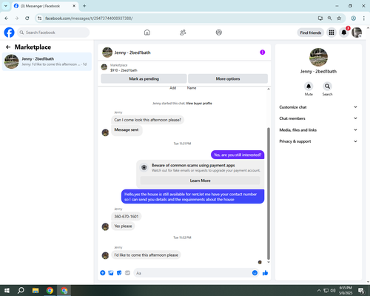The height and width of the screenshot is (296, 370).
Task: Click the 'Yes, are you still interested?' message
Action: tap(238, 155)
